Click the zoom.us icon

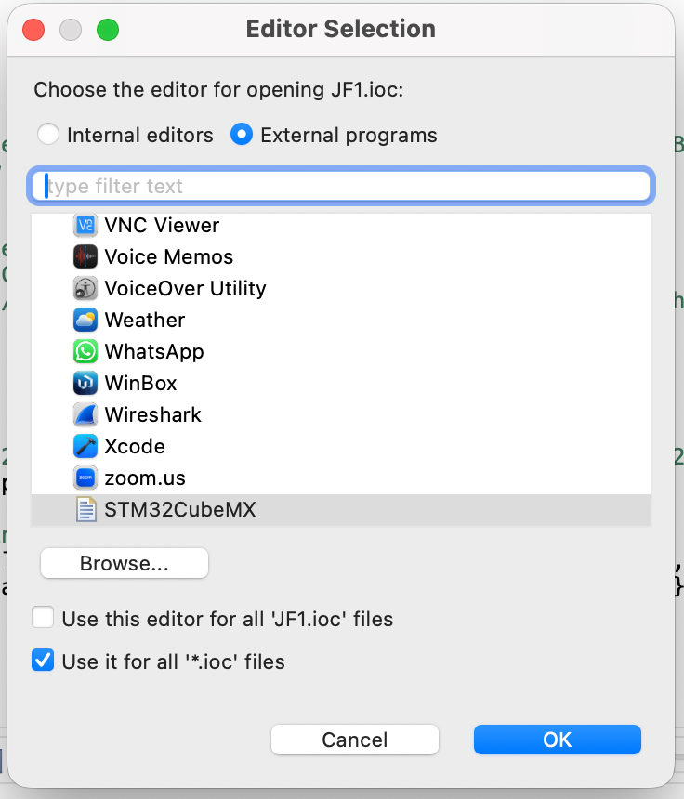pos(85,478)
